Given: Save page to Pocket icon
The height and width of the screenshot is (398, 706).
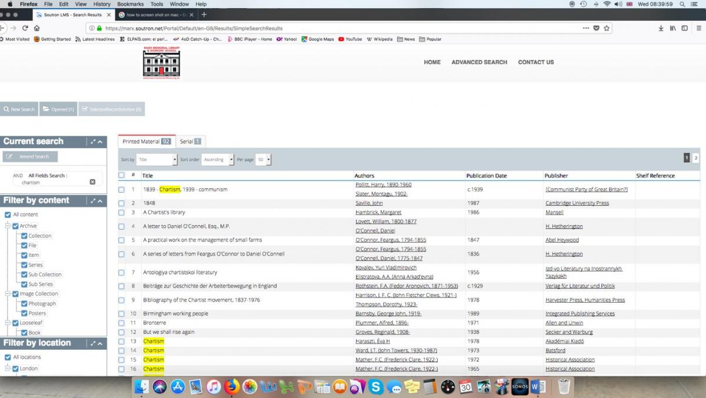Looking at the screenshot, I should (596, 28).
